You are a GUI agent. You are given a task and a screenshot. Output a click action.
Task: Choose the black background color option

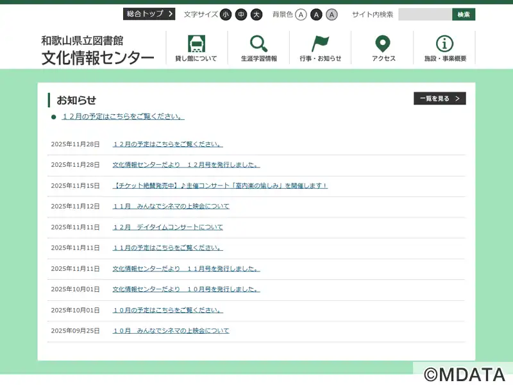[x=316, y=14]
